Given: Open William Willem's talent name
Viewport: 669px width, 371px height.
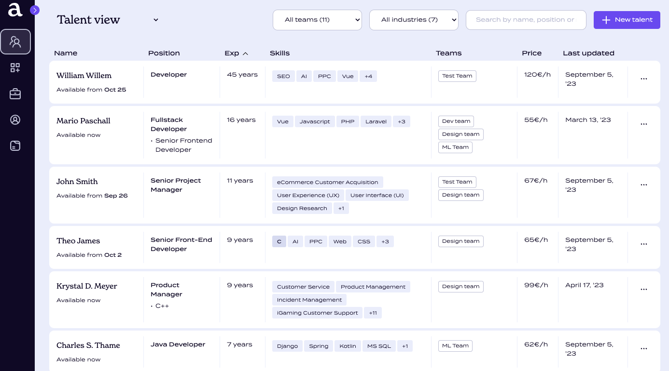Looking at the screenshot, I should [x=84, y=76].
